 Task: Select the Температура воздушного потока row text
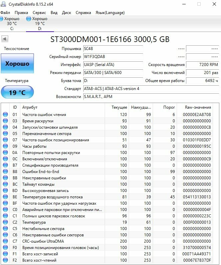tap(52, 197)
